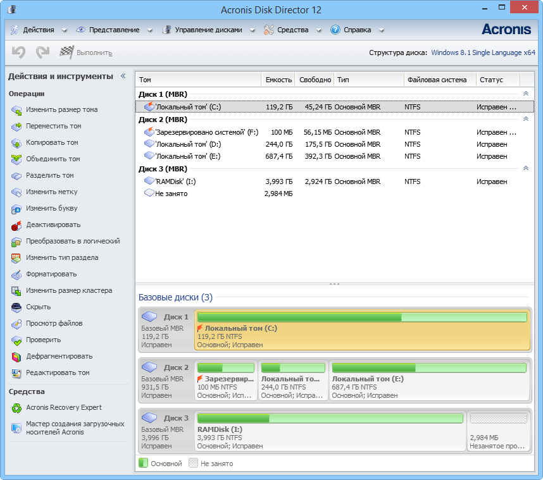Click the green Основной legend swatch
543x480 pixels.
143,463
